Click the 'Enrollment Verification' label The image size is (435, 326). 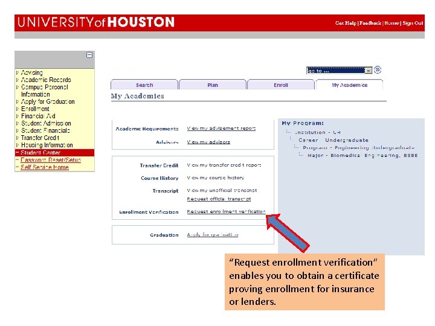point(149,212)
